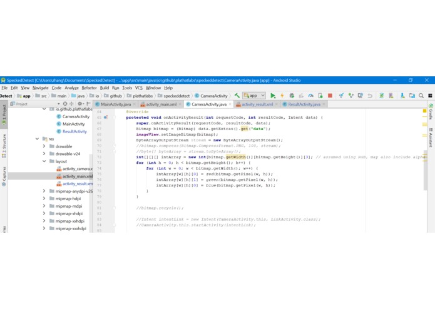Collapse the io.github.plathatlabs package
This screenshot has width=435, height=309.
[x=44, y=109]
